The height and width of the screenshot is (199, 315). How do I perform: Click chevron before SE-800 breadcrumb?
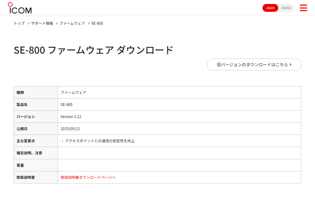pos(89,23)
